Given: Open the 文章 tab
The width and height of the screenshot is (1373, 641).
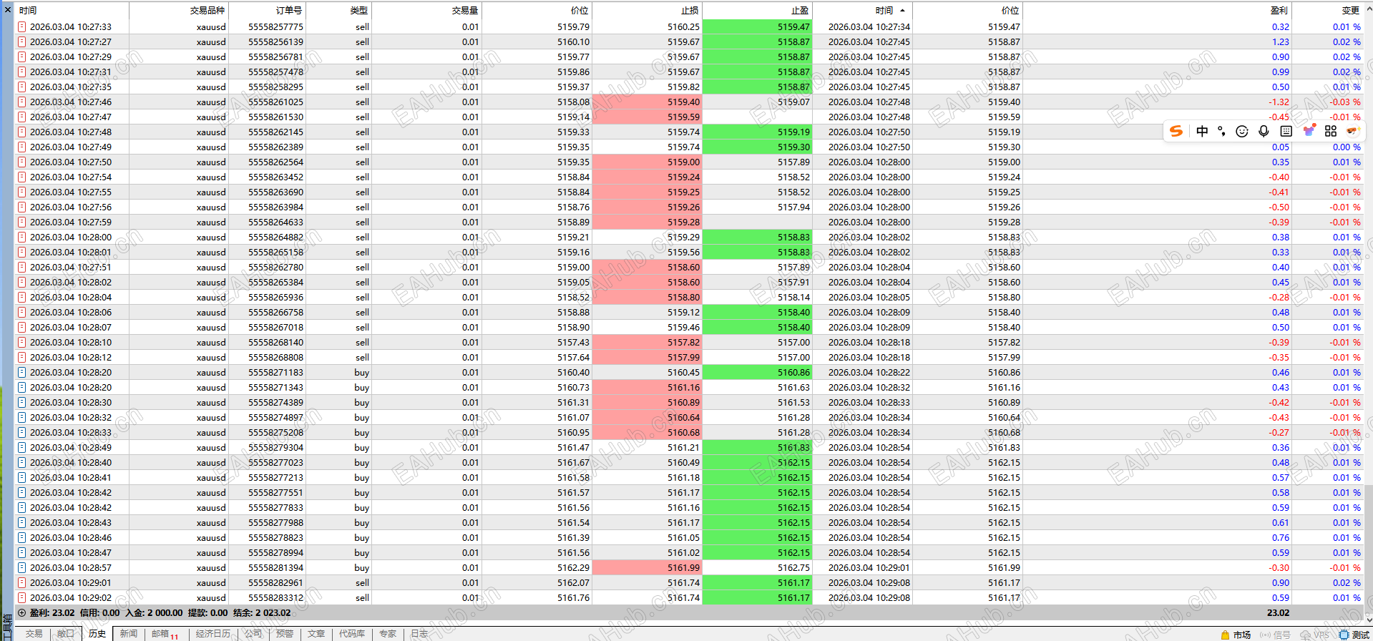Looking at the screenshot, I should point(316,634).
